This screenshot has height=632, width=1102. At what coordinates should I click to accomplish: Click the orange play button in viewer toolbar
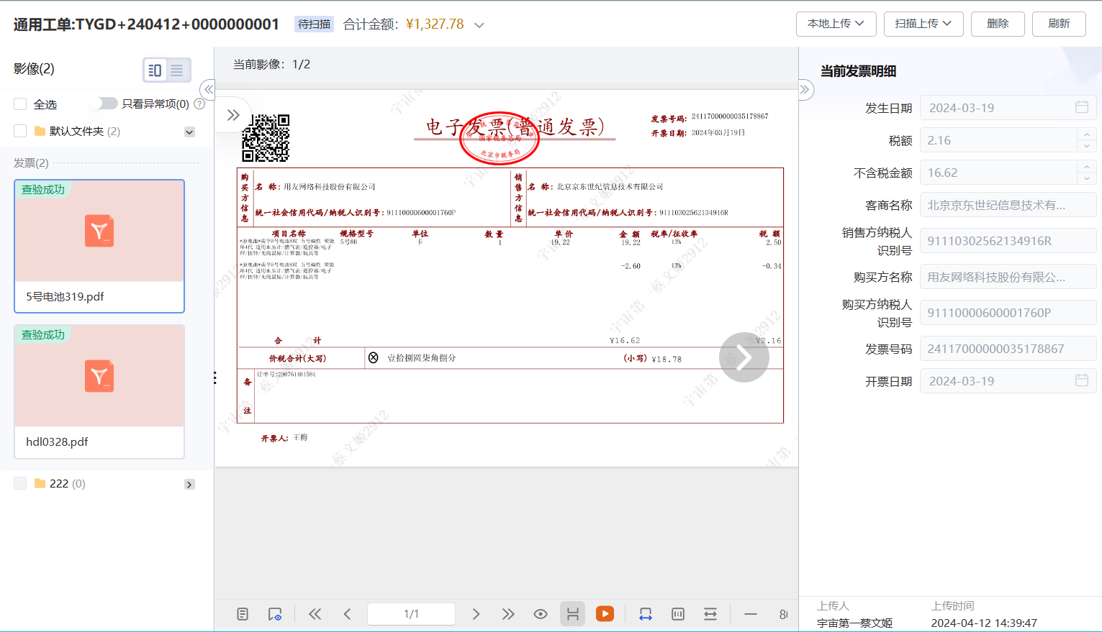(605, 613)
